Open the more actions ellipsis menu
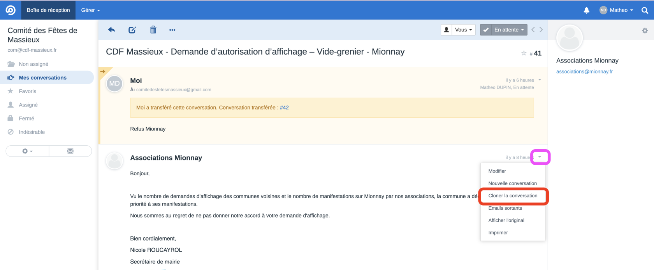The width and height of the screenshot is (654, 270). tap(172, 30)
